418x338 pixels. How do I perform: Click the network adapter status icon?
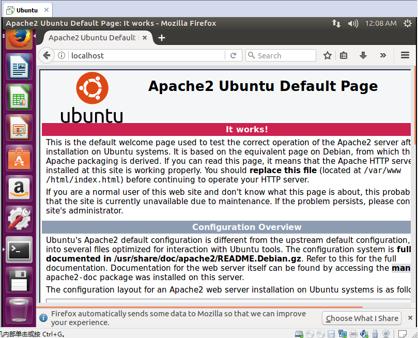point(342,334)
